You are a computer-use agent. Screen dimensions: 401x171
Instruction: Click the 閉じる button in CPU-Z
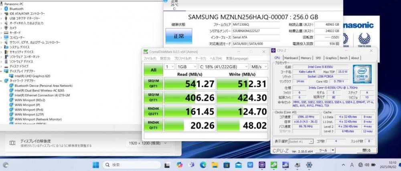point(367,150)
